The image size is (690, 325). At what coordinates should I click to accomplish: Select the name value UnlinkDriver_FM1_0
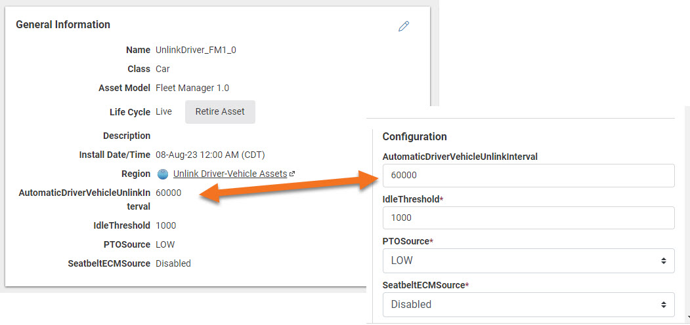click(x=196, y=50)
